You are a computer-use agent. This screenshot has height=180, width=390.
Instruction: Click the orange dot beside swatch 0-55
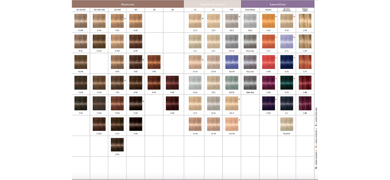276,16
